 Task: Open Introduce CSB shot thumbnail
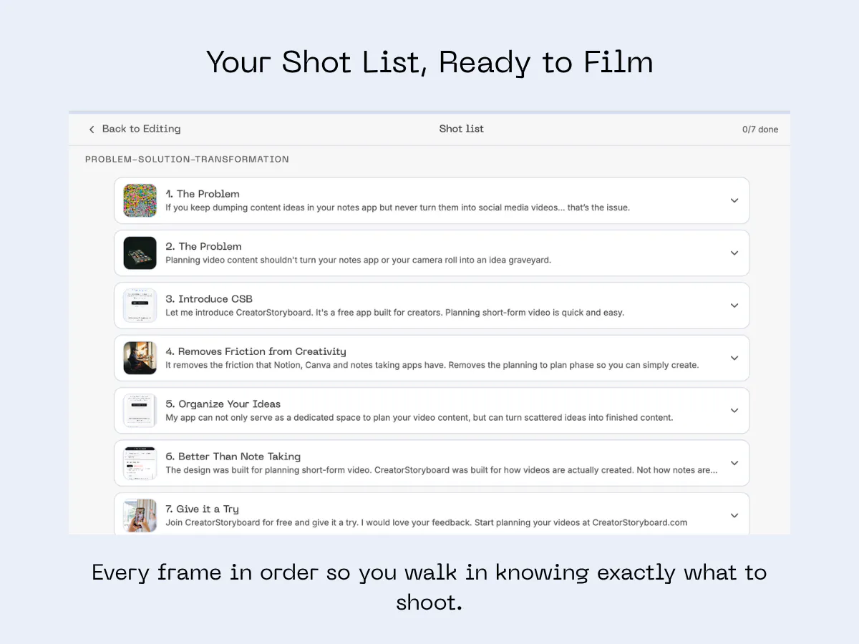coord(140,306)
